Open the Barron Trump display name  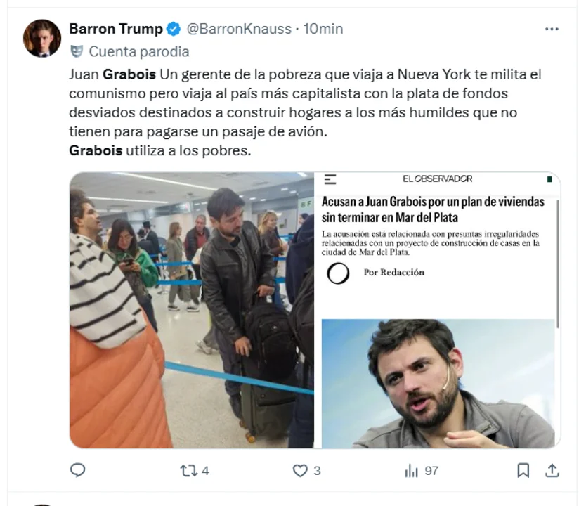coord(116,29)
